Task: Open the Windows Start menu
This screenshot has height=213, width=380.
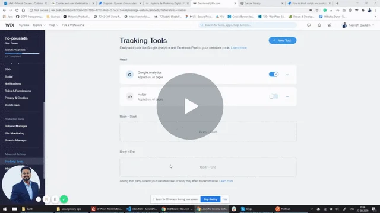Action: (5, 209)
